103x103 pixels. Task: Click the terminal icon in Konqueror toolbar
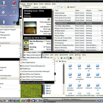click(x=71, y=58)
